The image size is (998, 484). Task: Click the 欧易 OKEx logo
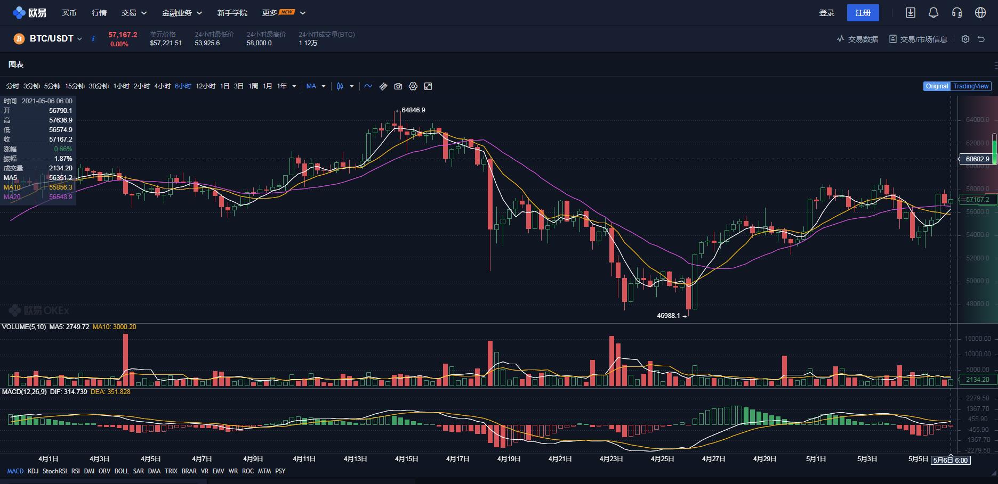(30, 13)
